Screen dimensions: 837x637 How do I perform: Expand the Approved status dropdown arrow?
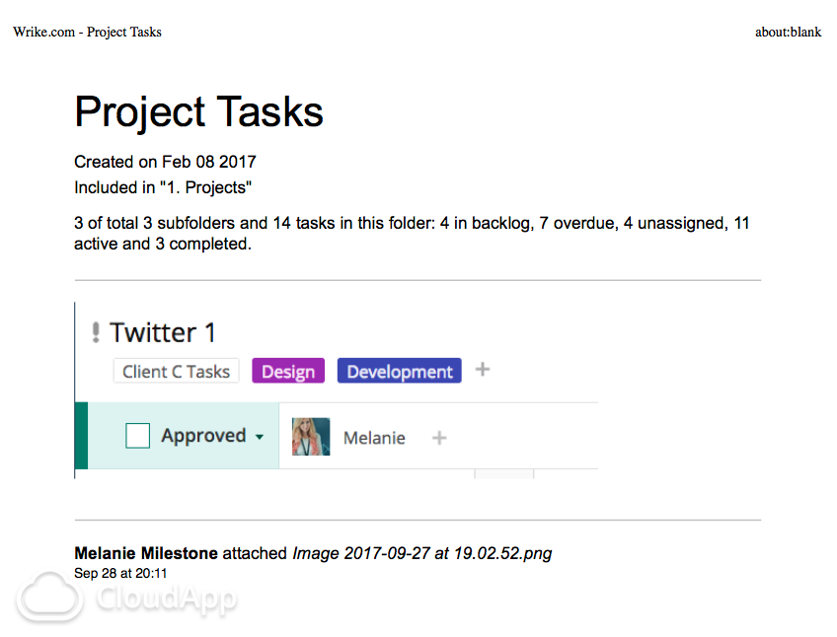coord(260,437)
